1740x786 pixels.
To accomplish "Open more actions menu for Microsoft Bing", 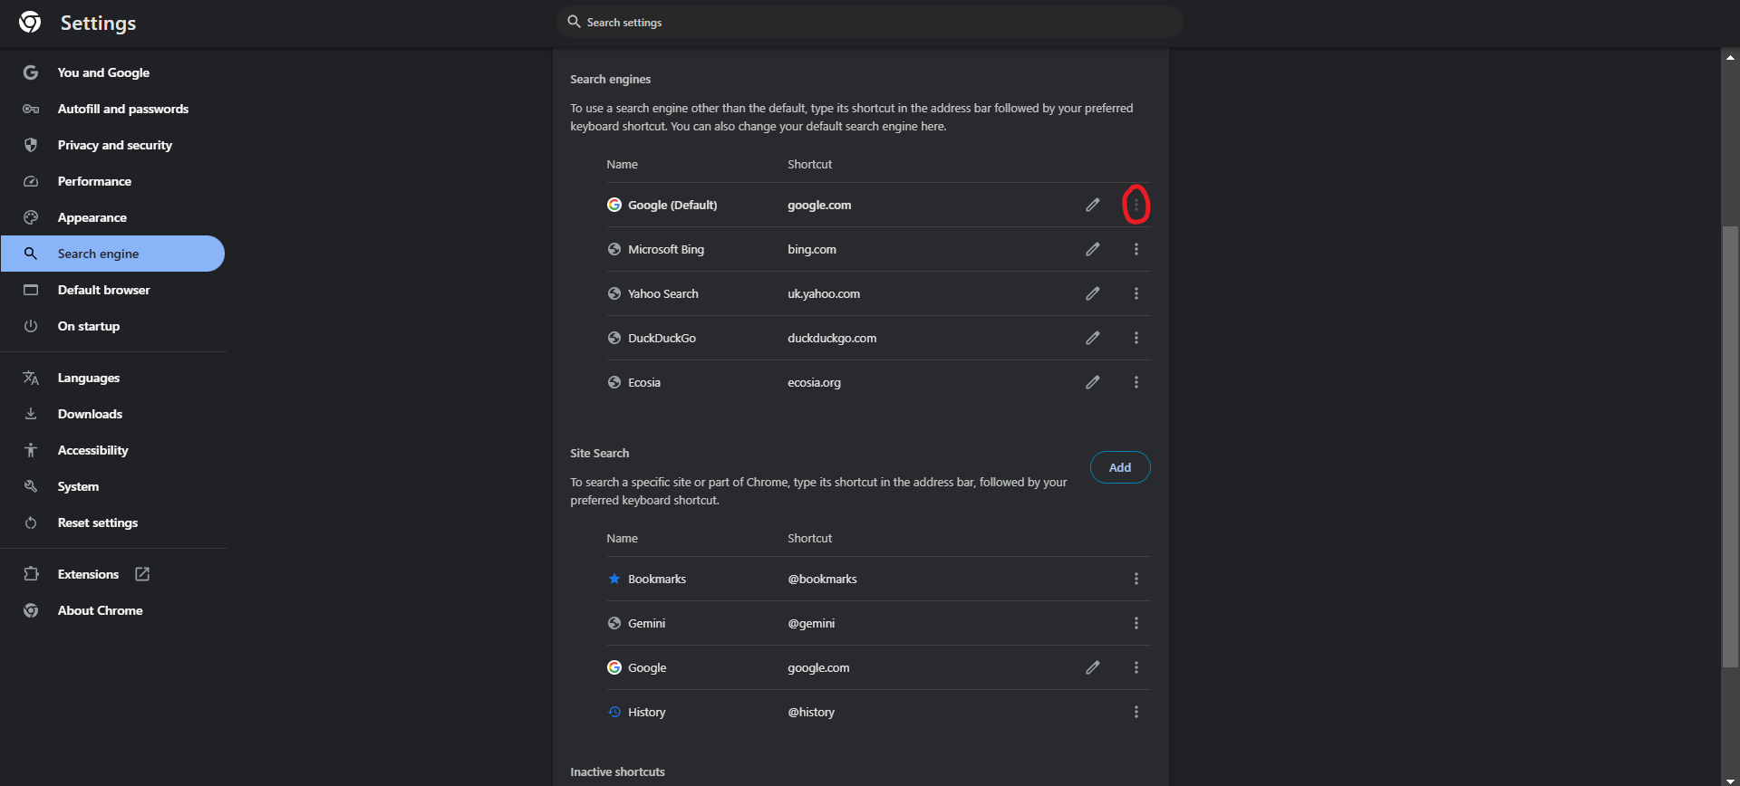I will pyautogui.click(x=1136, y=249).
